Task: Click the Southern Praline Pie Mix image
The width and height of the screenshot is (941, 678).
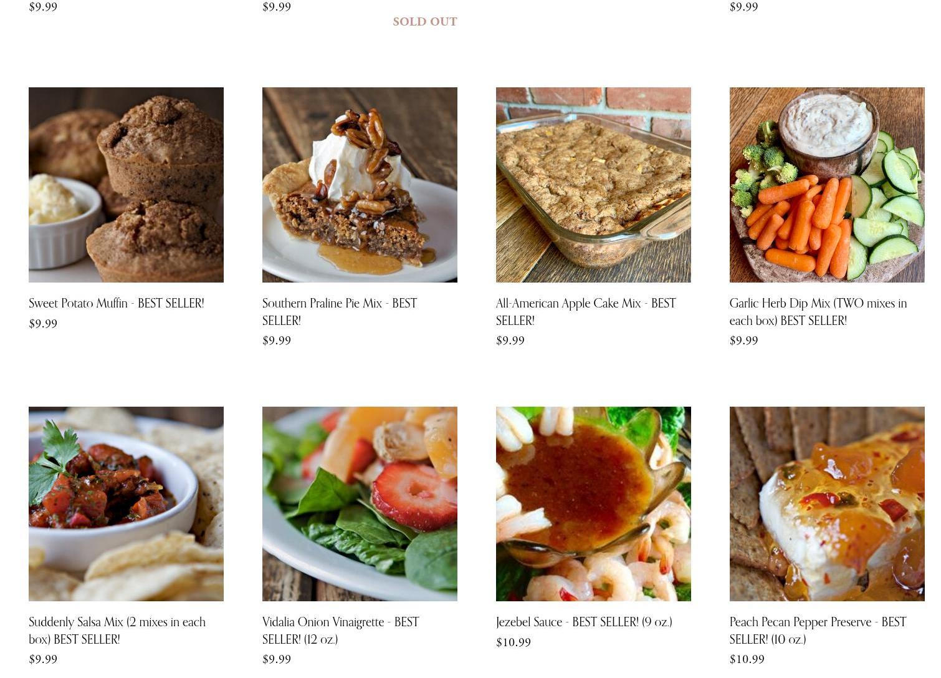Action: (360, 185)
